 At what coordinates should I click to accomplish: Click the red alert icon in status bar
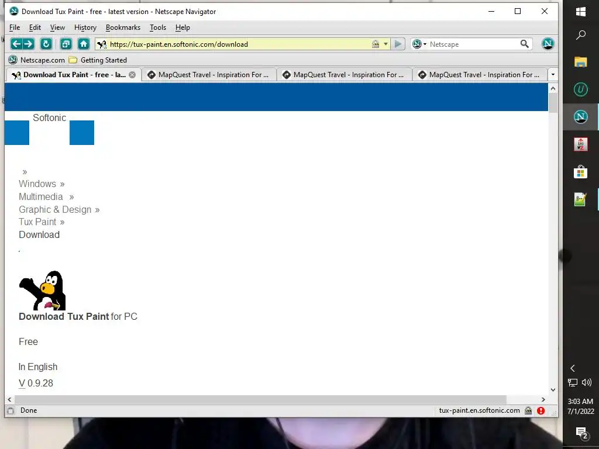(x=541, y=411)
